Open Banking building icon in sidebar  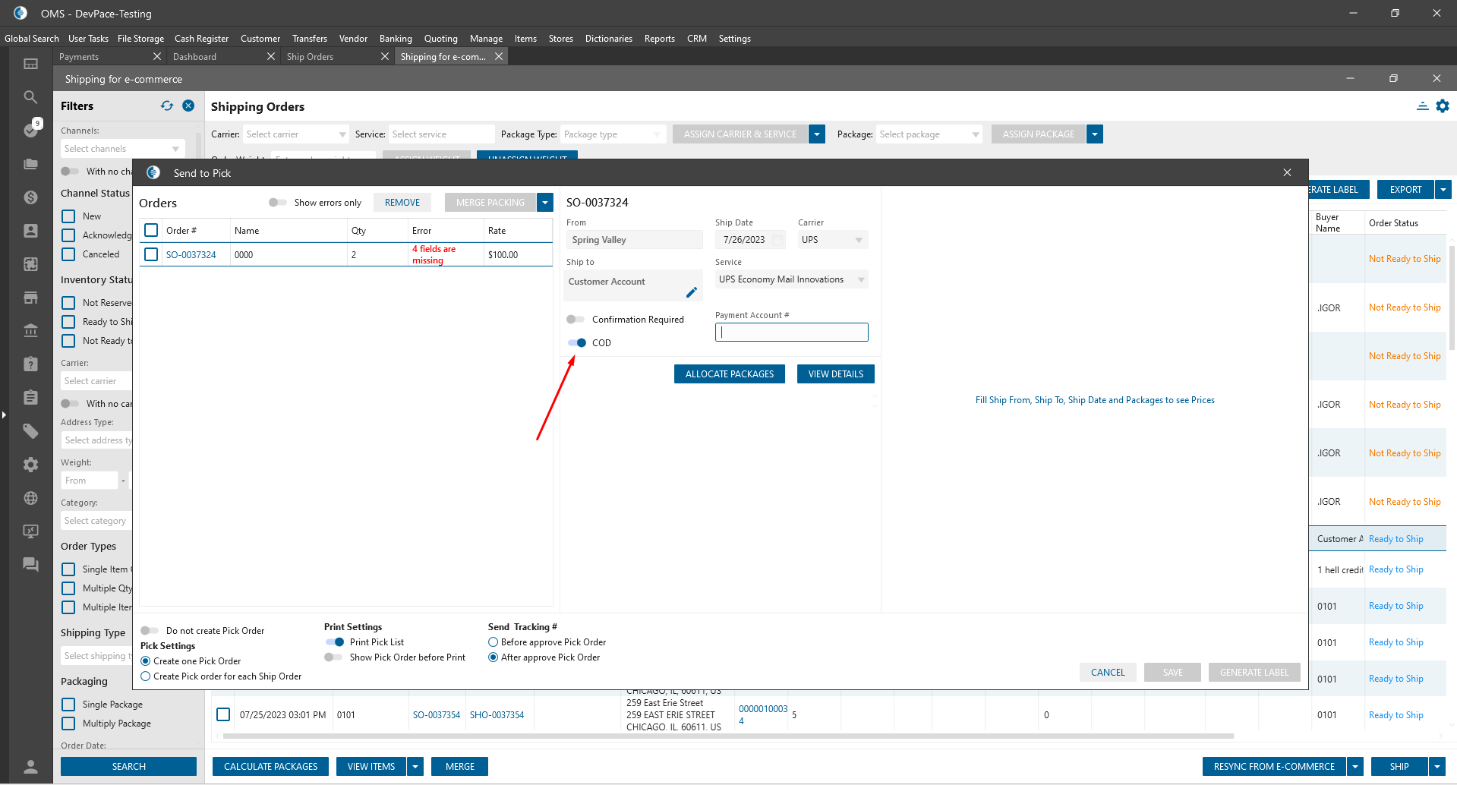click(x=30, y=330)
